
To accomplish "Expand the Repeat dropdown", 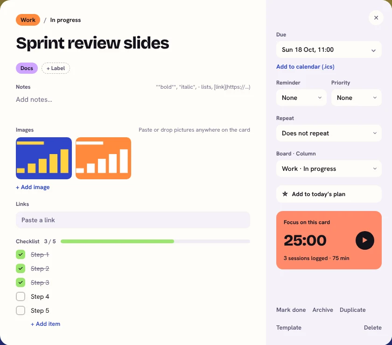I will pyautogui.click(x=329, y=133).
